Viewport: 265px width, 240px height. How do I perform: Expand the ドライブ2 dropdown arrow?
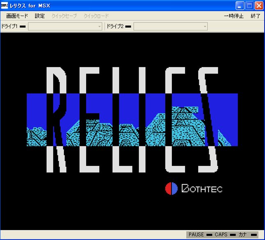pos(205,27)
